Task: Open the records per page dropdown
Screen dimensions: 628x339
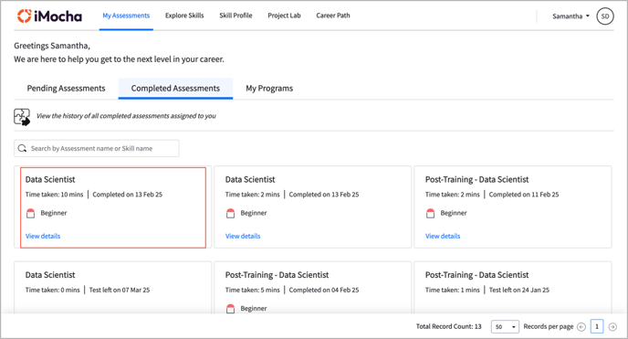Action: point(505,327)
